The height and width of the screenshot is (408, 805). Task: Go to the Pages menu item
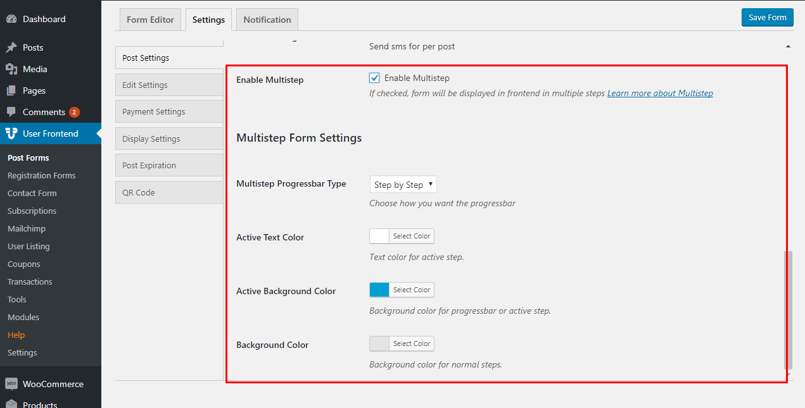(51, 90)
